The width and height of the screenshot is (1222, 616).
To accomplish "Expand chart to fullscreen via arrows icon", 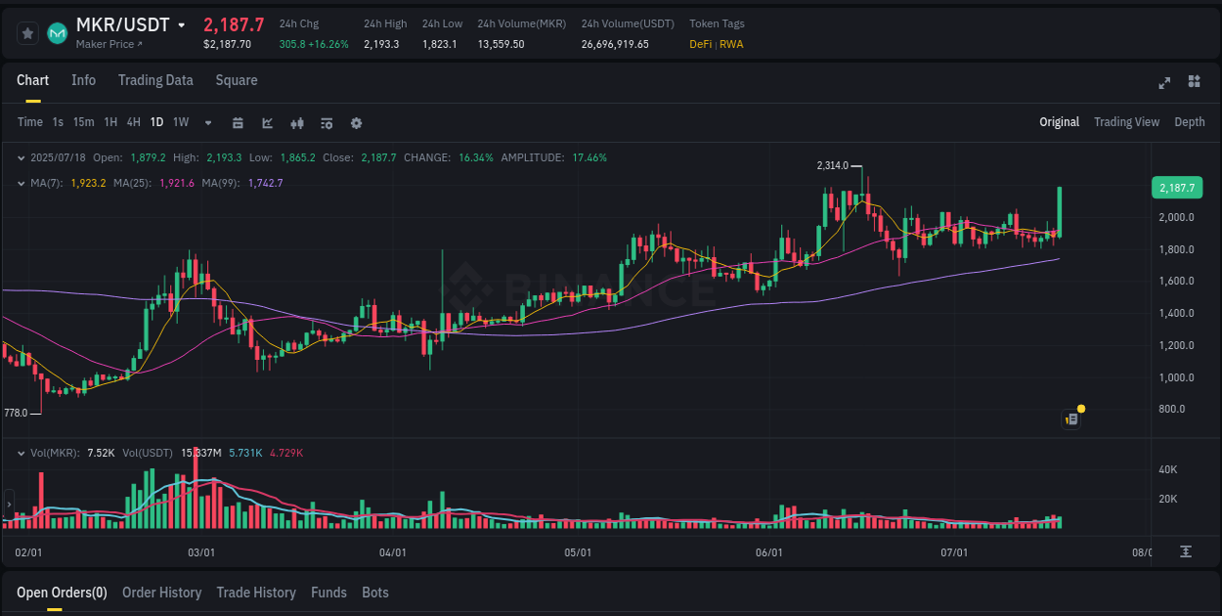I will (x=1164, y=83).
